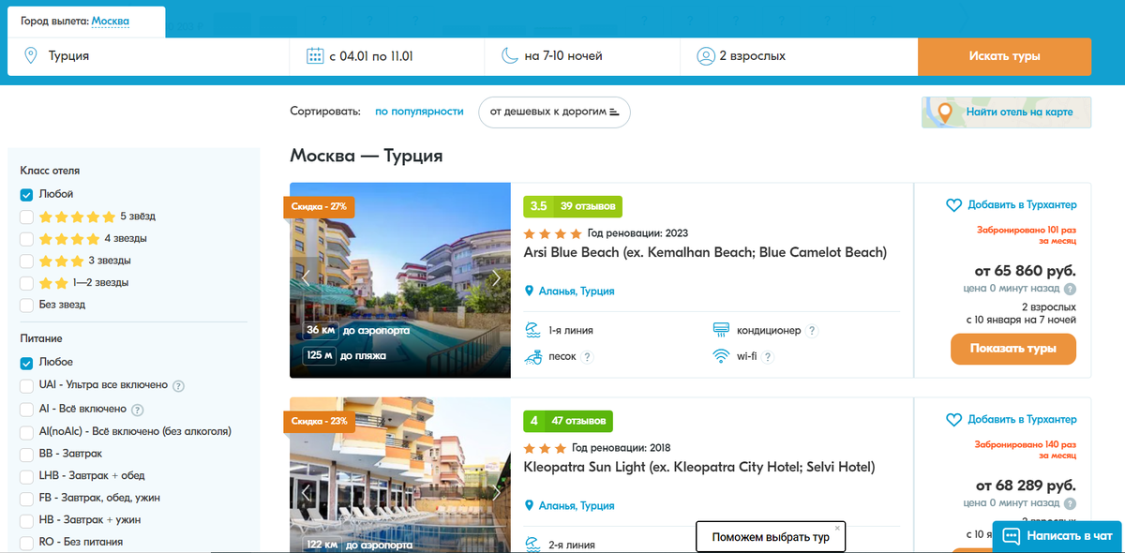
Task: Click the Написать в чат button
Action: [x=1058, y=536]
